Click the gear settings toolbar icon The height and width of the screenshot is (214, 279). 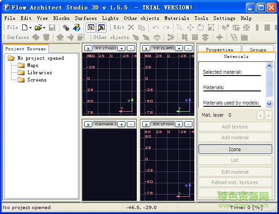point(66,28)
